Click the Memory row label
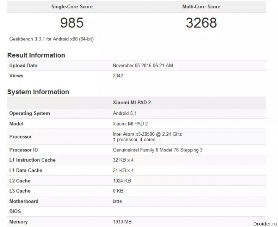Screen dimensions: 278x227 coord(18,222)
